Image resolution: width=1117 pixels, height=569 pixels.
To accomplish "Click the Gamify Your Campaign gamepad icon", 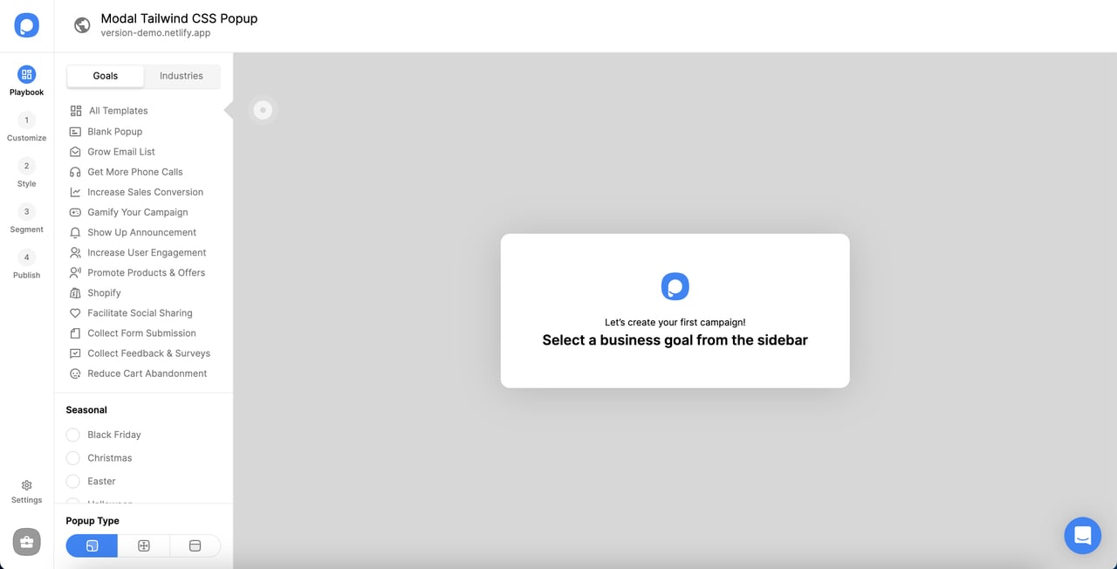I will [75, 212].
